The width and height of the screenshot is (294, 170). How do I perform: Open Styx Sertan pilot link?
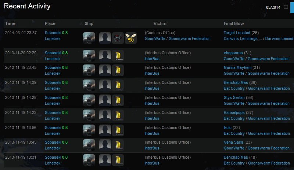click(234, 97)
